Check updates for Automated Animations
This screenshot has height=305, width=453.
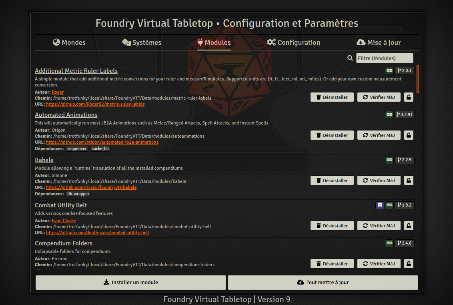(379, 135)
